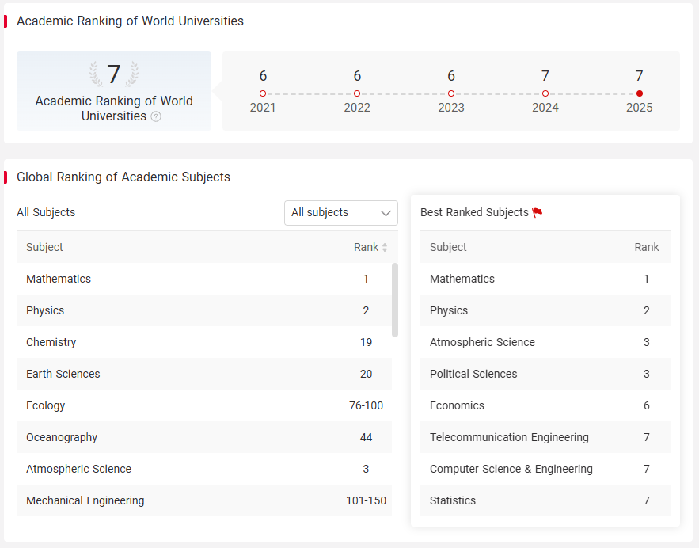Viewport: 699px width, 548px height.
Task: Open the All subjects dropdown
Action: 341,213
